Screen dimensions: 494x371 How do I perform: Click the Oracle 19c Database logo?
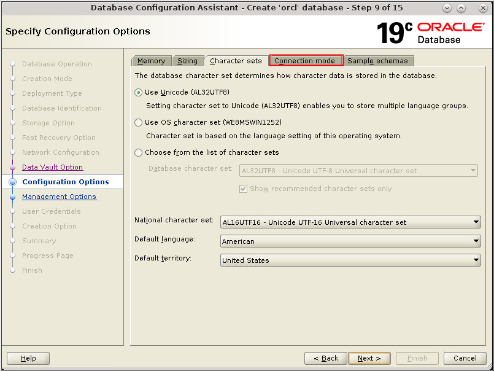click(x=431, y=33)
